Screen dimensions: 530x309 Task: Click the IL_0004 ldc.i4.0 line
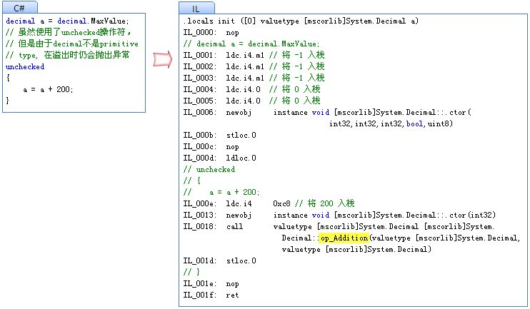click(x=252, y=89)
